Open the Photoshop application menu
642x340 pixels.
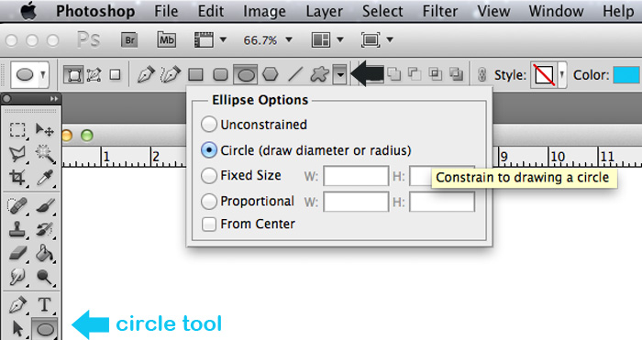(x=95, y=11)
